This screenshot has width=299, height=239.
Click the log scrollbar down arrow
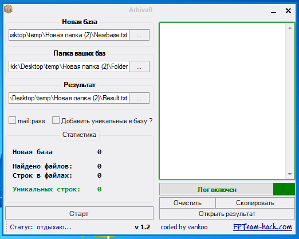pyautogui.click(x=290, y=174)
